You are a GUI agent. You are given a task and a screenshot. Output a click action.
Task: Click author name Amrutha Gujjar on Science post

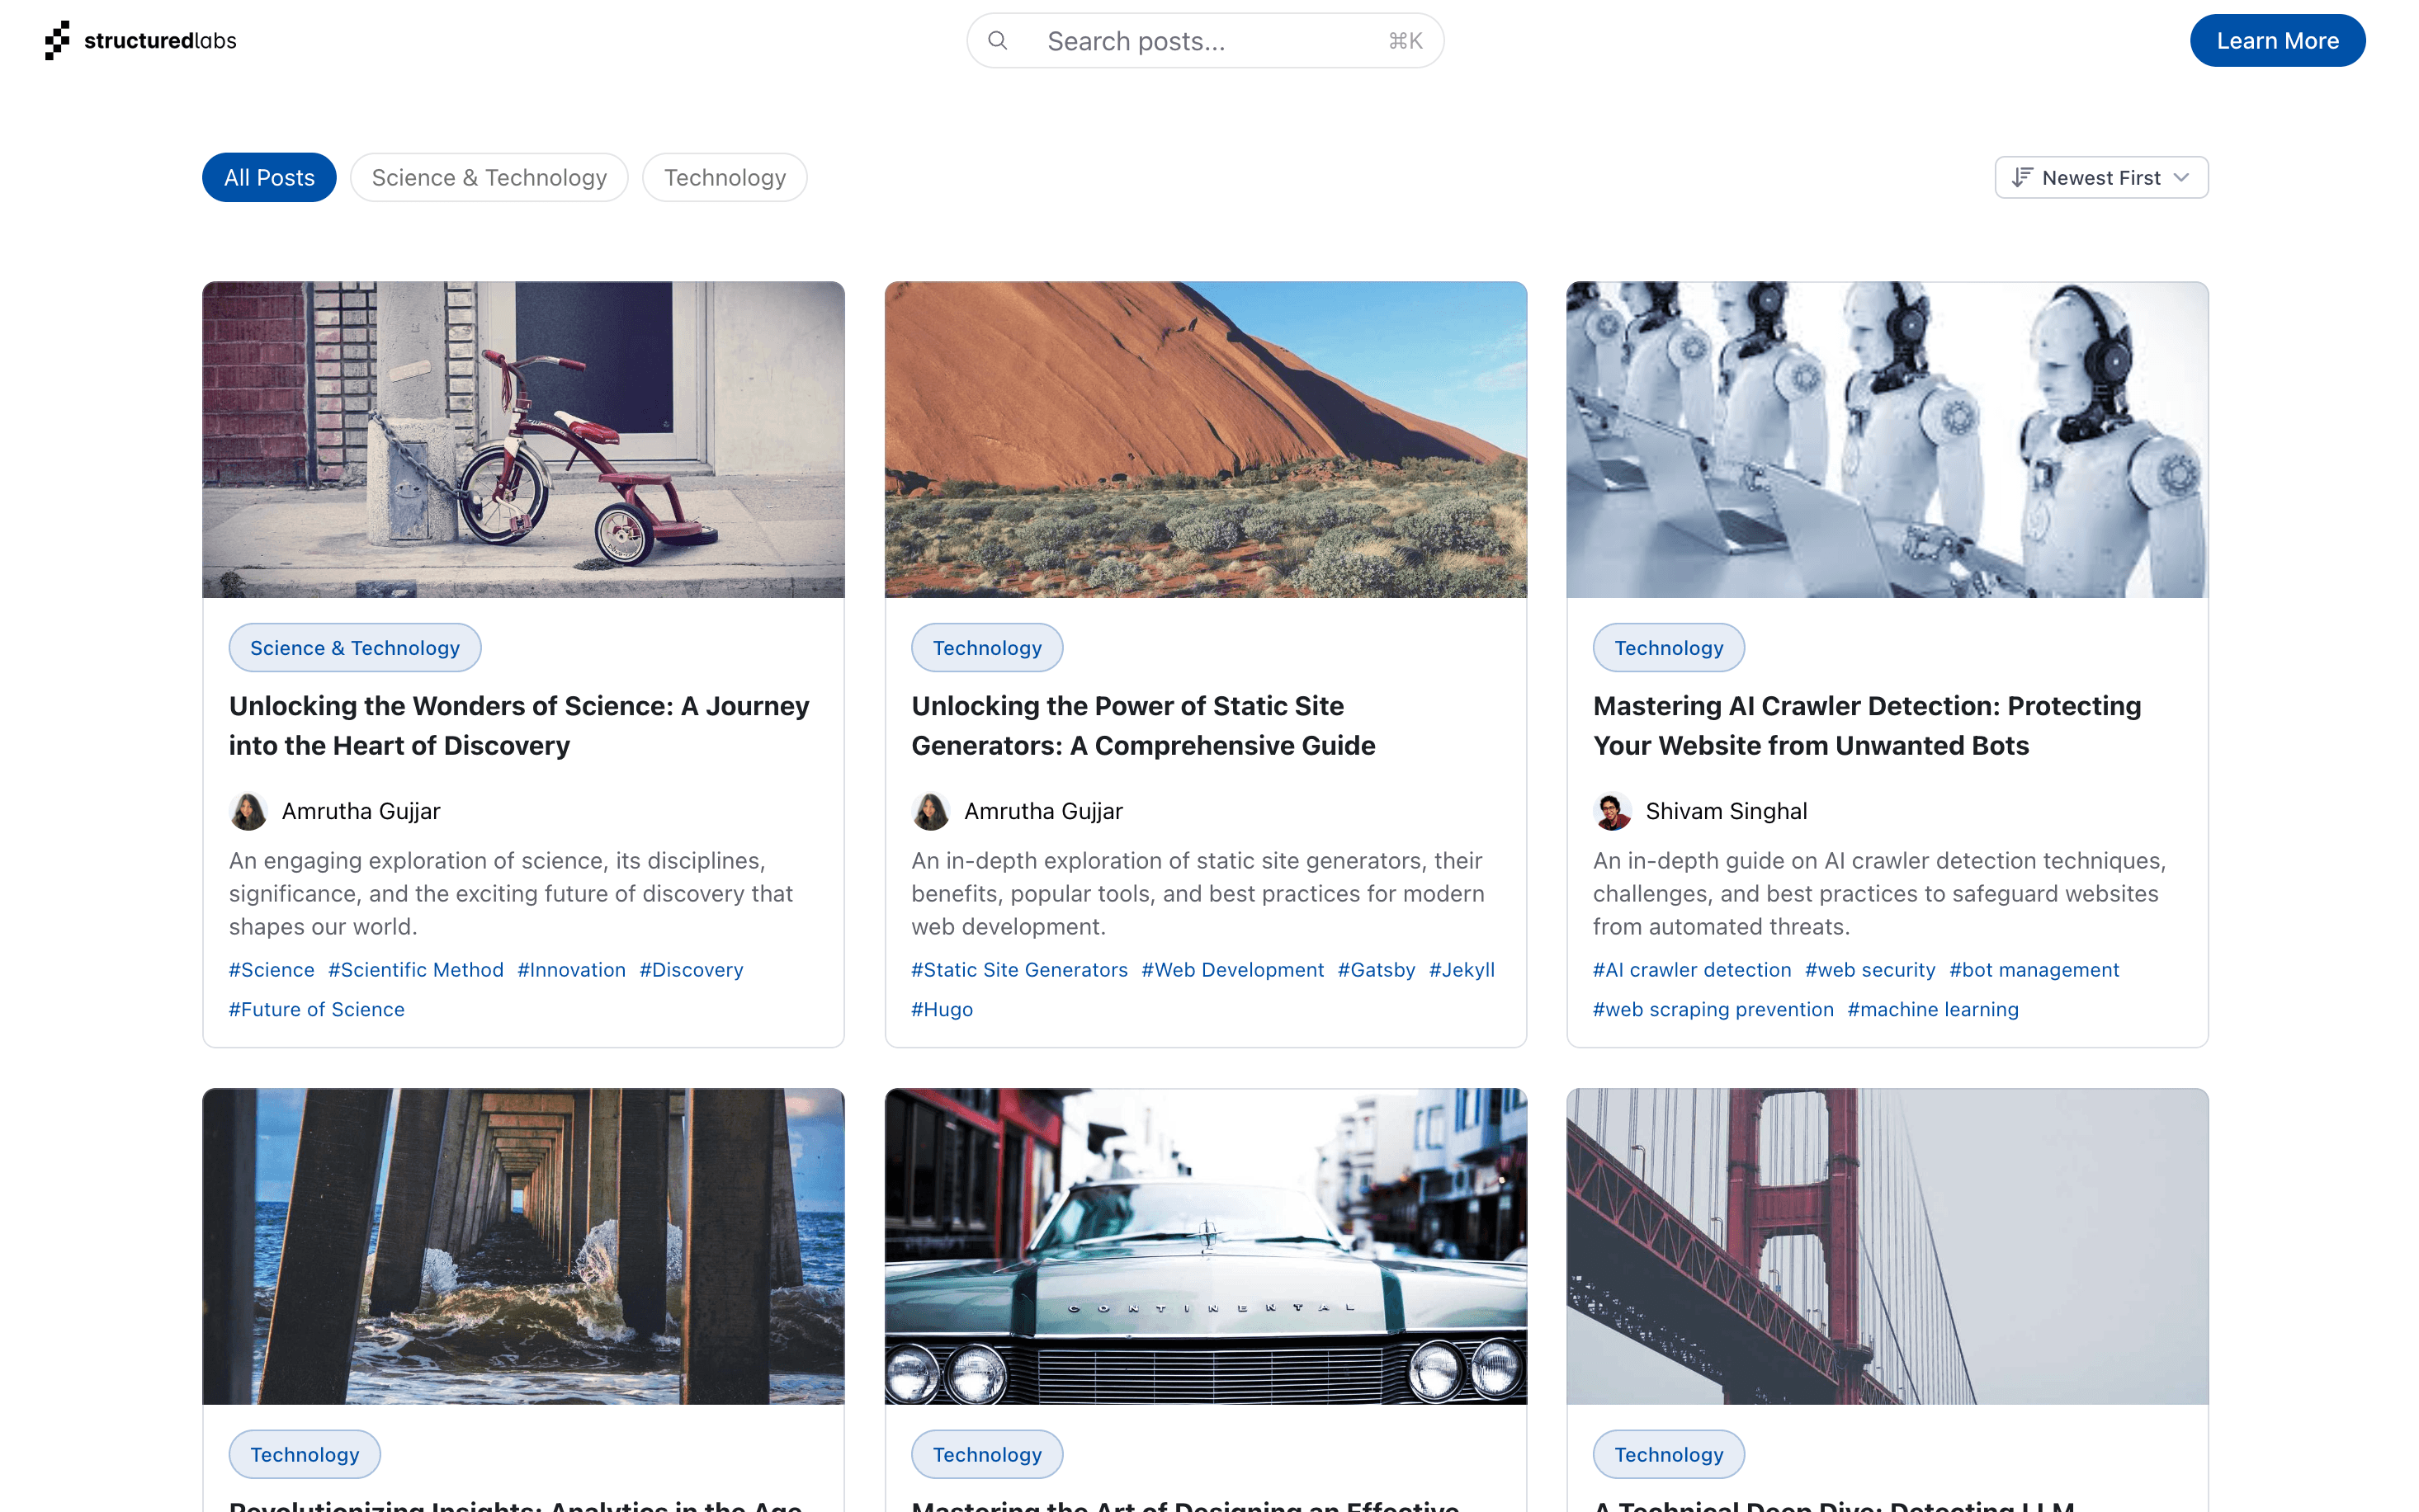coord(361,811)
